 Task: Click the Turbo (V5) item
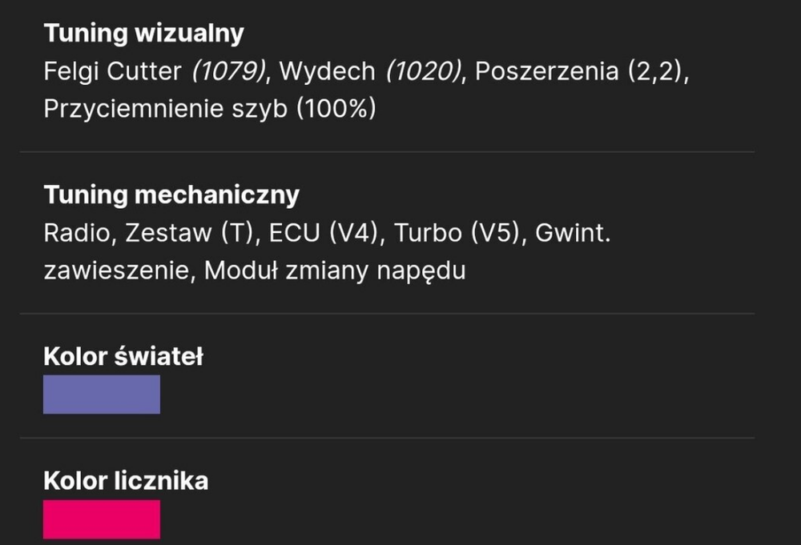[x=457, y=233]
